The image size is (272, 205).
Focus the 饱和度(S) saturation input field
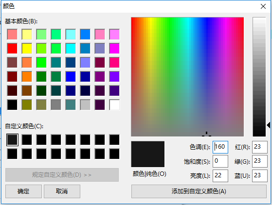[x=220, y=161]
